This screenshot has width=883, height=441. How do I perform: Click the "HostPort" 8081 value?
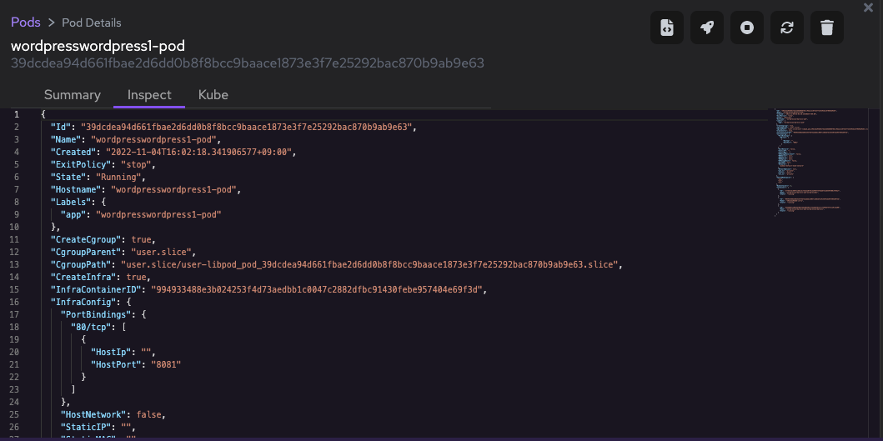click(x=166, y=364)
